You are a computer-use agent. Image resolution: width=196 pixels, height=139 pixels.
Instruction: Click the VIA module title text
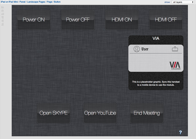pos(156,38)
